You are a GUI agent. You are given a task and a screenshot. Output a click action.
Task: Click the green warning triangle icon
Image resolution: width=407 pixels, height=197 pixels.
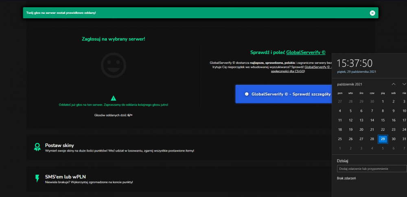tap(114, 98)
